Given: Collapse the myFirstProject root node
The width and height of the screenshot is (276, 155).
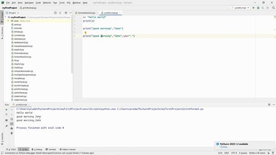Looking at the screenshot, I should pyautogui.click(x=6, y=17).
